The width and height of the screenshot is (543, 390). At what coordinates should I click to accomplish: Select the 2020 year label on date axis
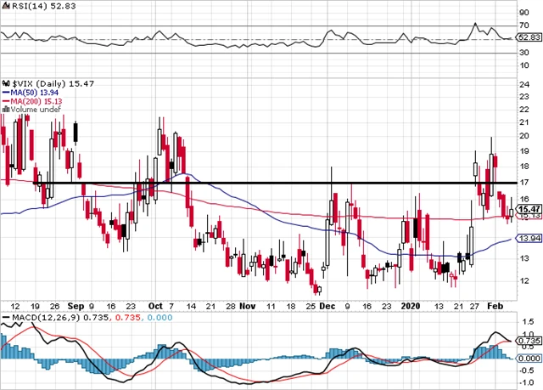(x=410, y=304)
